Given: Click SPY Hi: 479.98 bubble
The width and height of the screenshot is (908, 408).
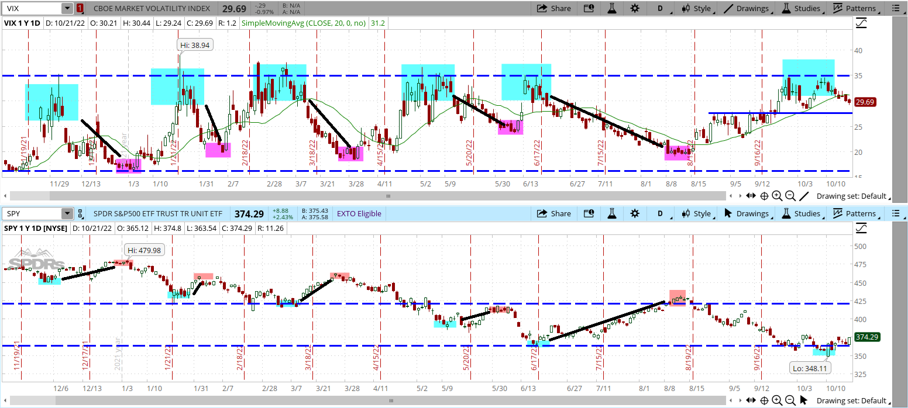Looking at the screenshot, I should [143, 250].
